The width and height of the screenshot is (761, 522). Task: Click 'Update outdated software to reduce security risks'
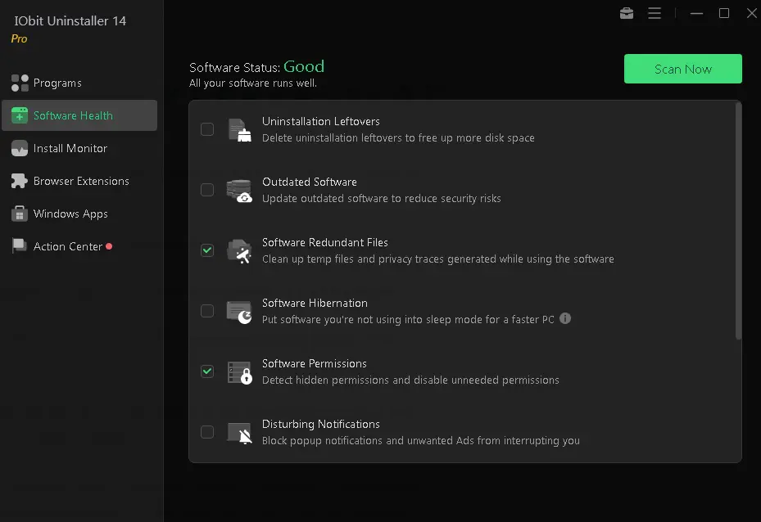pyautogui.click(x=382, y=198)
